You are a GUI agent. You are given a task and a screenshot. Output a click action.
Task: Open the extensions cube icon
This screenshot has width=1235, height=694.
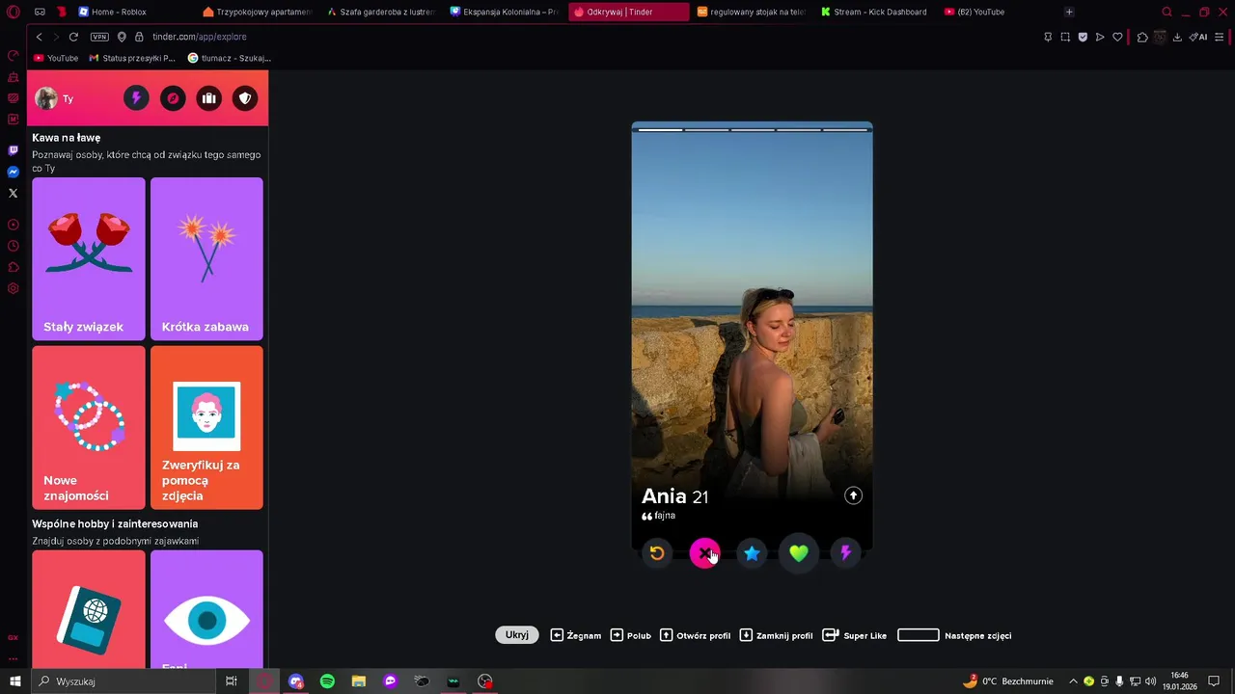point(1142,37)
